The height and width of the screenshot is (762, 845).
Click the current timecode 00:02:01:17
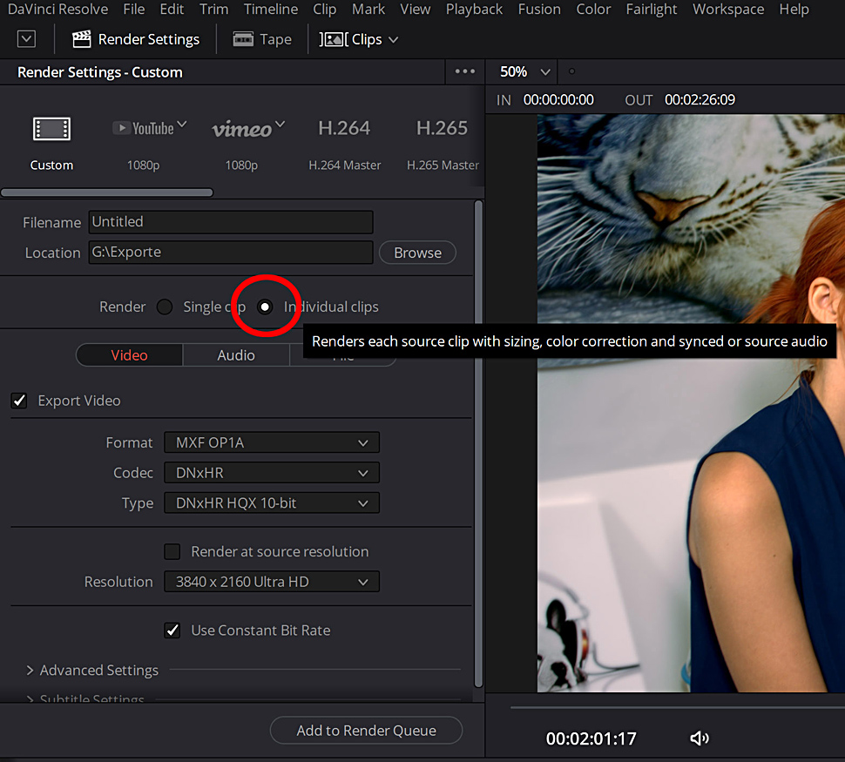[x=591, y=738]
